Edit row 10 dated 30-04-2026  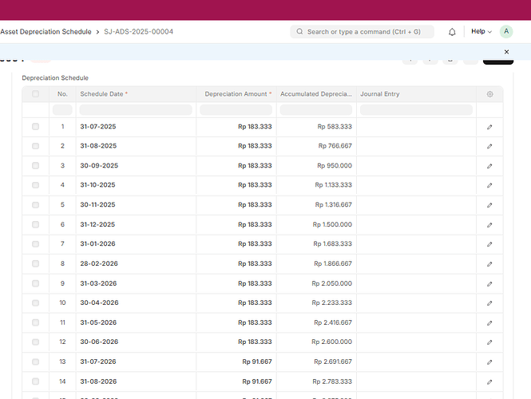click(x=489, y=303)
